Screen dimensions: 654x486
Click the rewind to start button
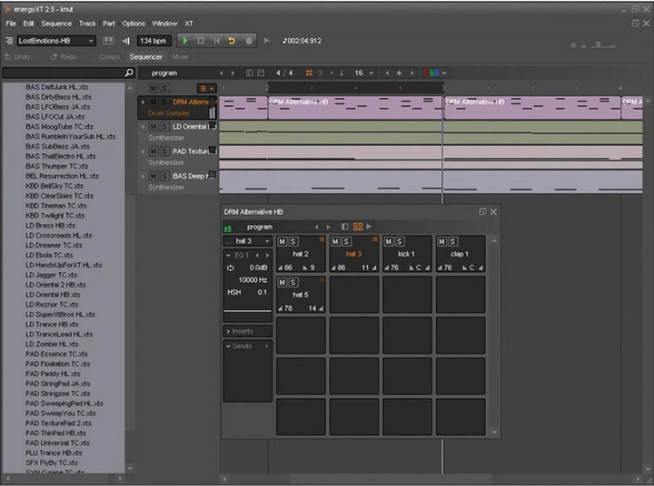(216, 41)
